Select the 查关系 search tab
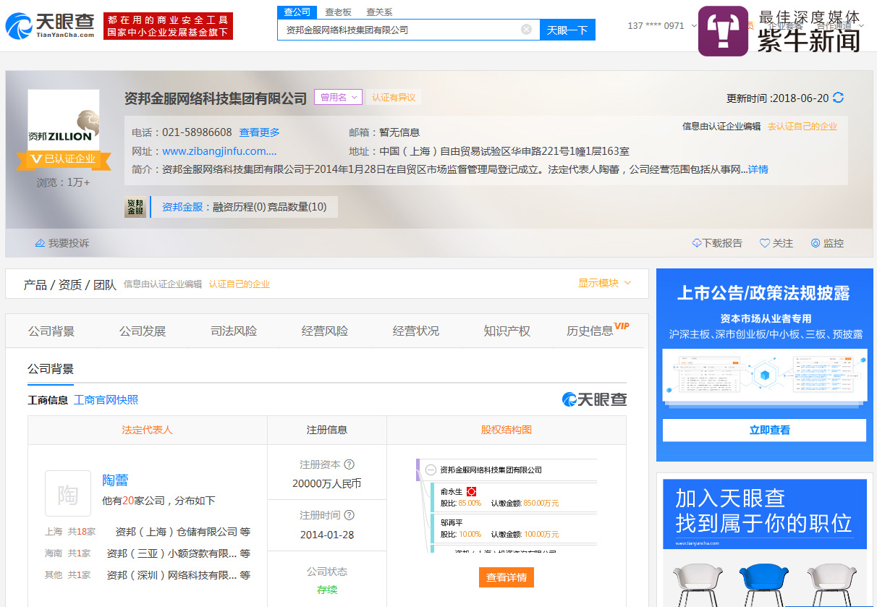This screenshot has height=607, width=877. [379, 12]
